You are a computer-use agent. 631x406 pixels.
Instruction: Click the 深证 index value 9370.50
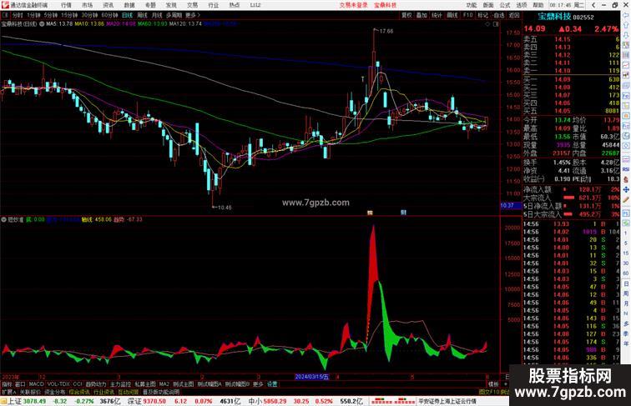tap(154, 401)
